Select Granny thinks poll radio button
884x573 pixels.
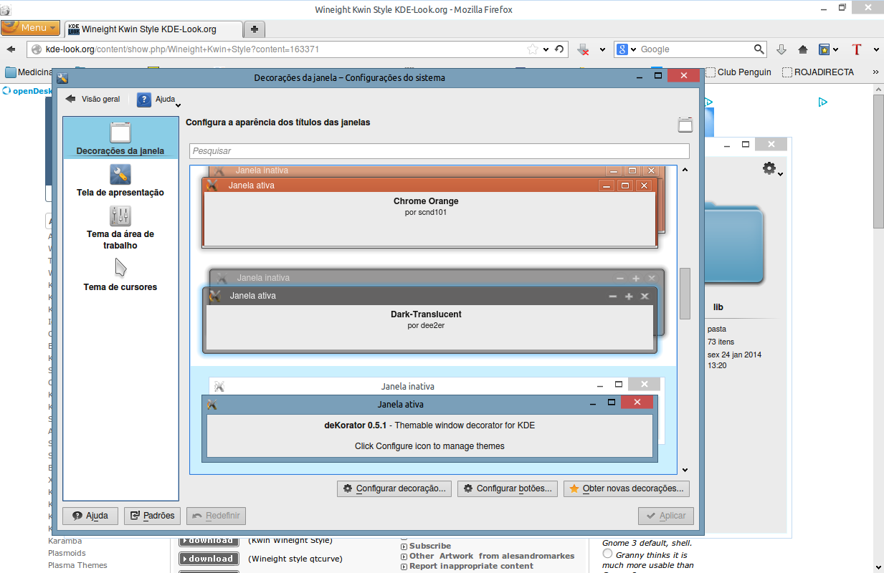pos(607,554)
